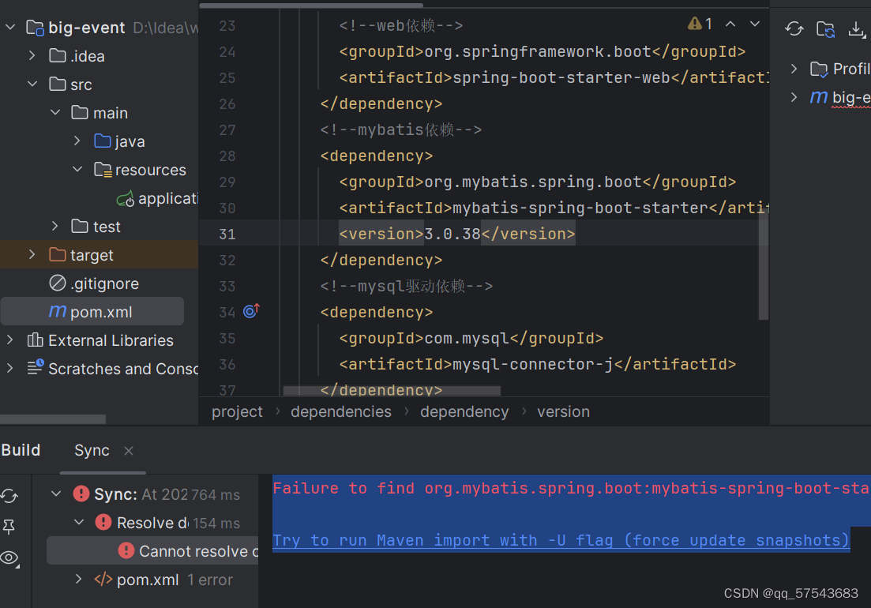
Task: Click red error icon beside Sync node
Action: 81,494
